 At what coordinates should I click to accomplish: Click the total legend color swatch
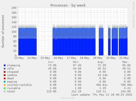(5, 91)
